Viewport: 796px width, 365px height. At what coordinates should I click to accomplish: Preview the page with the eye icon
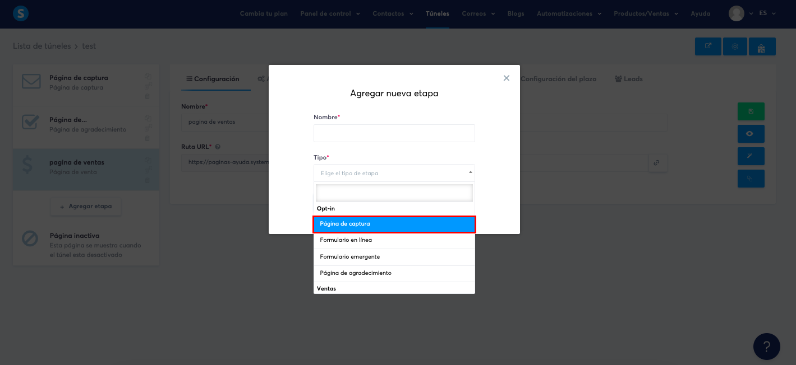click(x=751, y=134)
